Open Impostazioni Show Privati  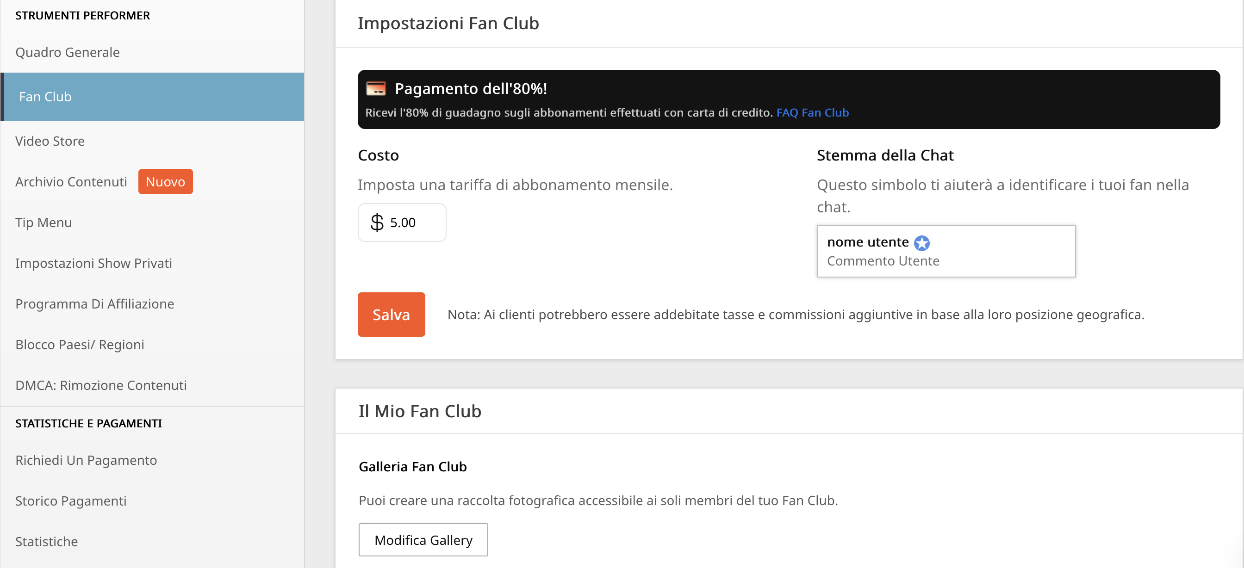[x=93, y=263]
